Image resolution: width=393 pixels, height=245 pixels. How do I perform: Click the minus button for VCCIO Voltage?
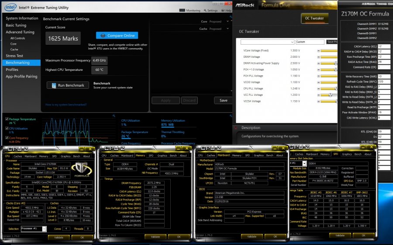318,82
